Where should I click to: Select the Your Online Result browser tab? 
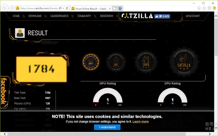(x=91, y=8)
